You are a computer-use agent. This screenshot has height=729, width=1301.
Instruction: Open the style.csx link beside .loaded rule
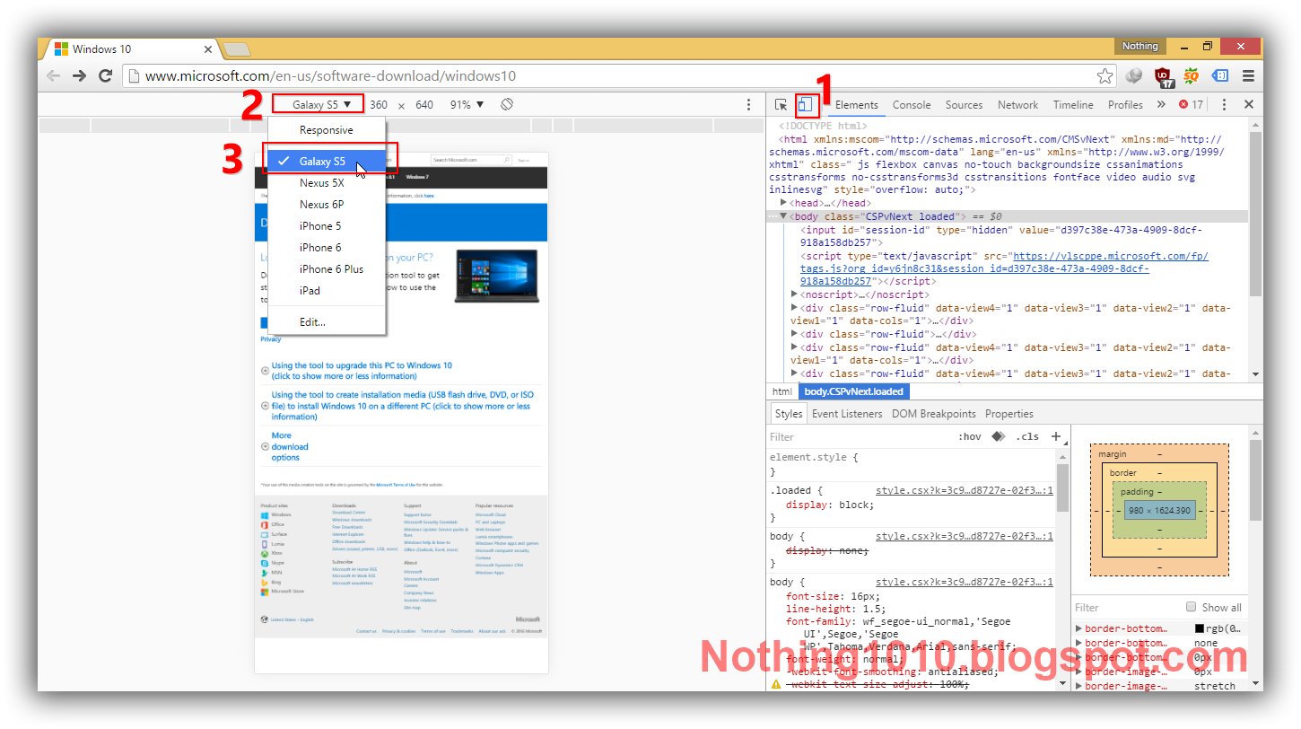point(964,490)
